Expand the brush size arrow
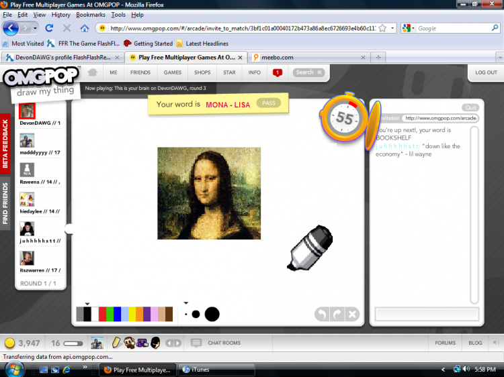 click(x=185, y=303)
